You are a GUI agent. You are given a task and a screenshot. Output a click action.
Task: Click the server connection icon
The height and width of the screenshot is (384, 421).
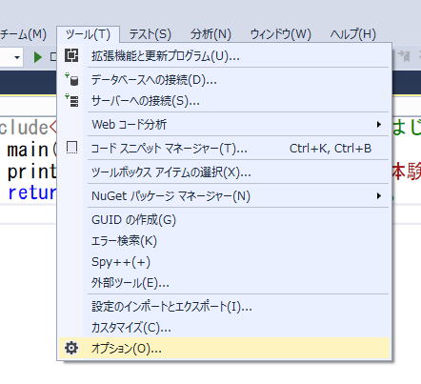pos(71,100)
